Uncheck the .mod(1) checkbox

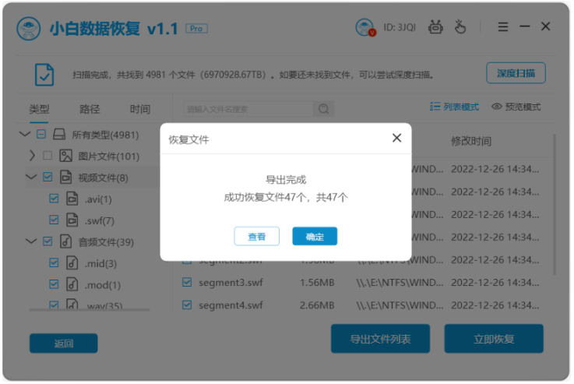54,284
